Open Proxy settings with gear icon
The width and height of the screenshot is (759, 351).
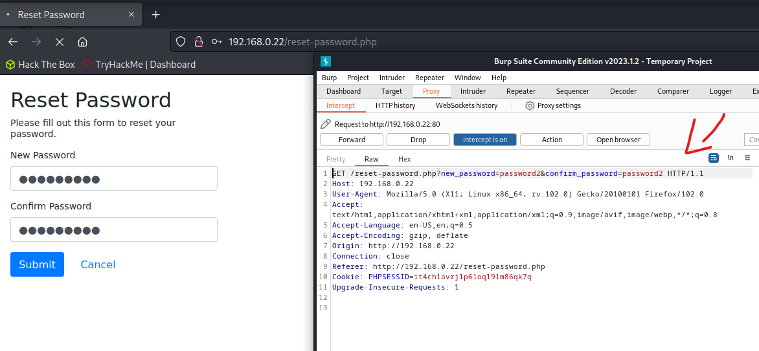pos(553,105)
